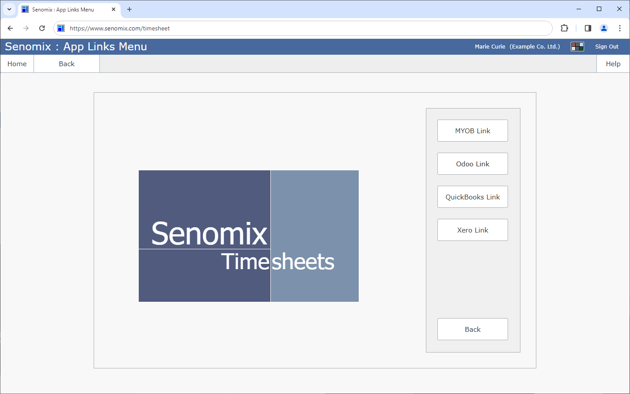
Task: Toggle the browser side panel
Action: [x=588, y=28]
